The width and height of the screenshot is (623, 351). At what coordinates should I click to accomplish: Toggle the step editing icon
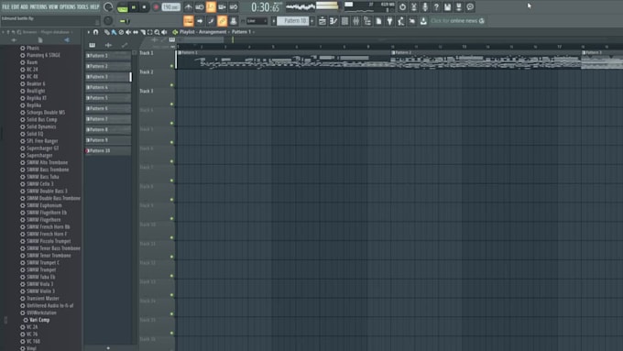click(x=211, y=21)
